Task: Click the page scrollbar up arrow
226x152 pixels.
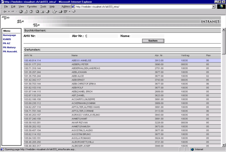Action: pyautogui.click(x=224, y=30)
